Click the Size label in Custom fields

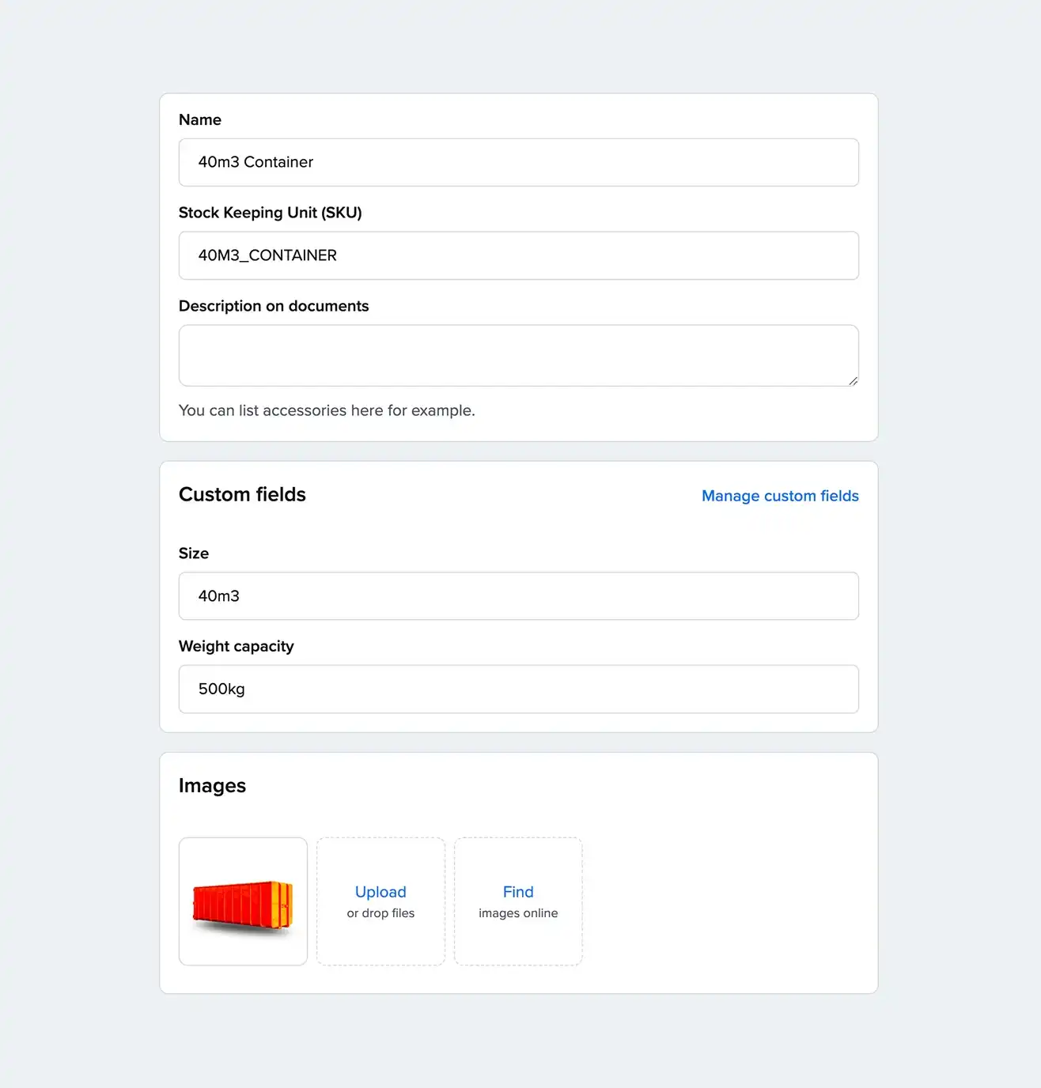click(x=194, y=553)
